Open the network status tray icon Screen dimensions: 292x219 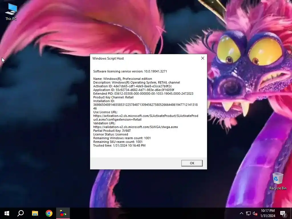pos(248,213)
